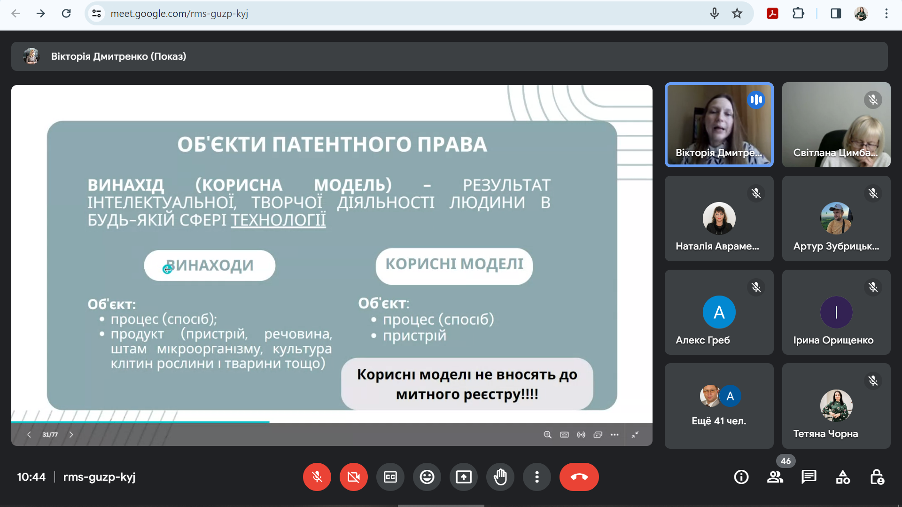Toggle closed captions button

(x=390, y=477)
